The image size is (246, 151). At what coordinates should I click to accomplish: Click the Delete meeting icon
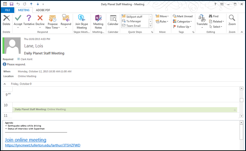click(x=6, y=18)
